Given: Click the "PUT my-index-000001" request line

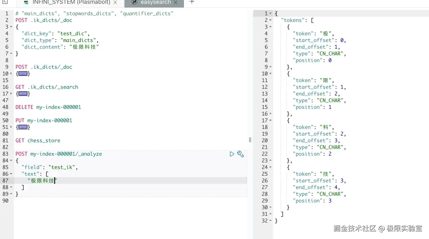Looking at the screenshot, I should coord(44,121).
